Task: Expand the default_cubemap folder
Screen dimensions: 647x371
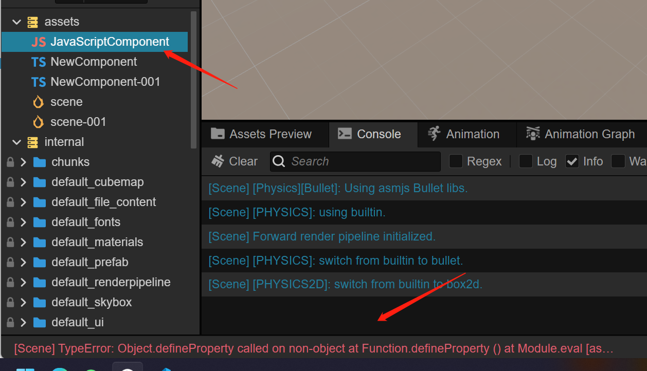Action: click(23, 182)
